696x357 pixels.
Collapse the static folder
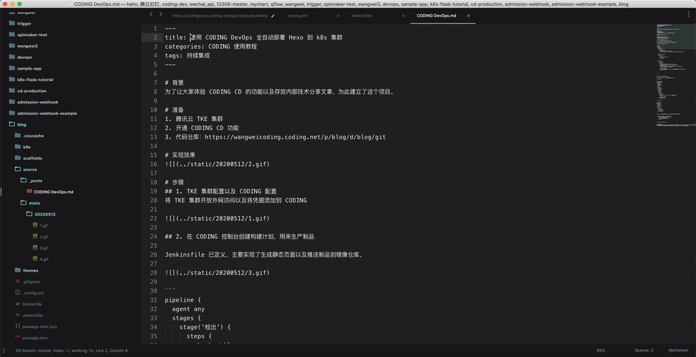point(24,202)
